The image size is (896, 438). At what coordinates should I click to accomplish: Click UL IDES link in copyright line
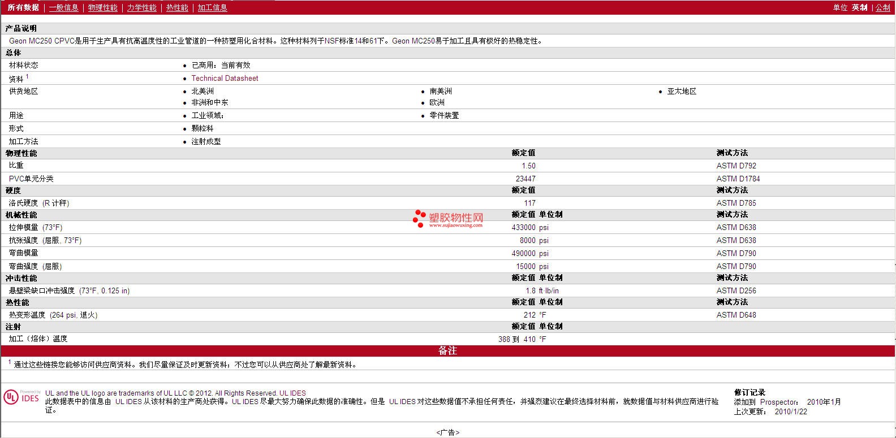pyautogui.click(x=292, y=393)
